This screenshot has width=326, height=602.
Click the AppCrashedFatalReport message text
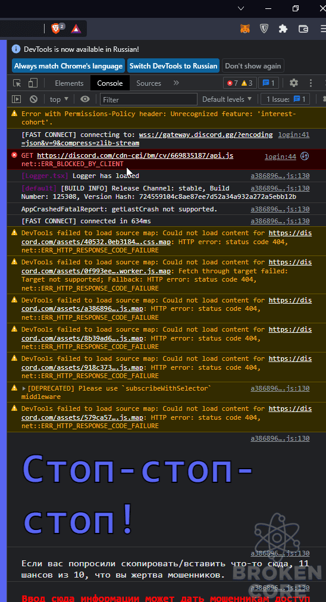(120, 209)
